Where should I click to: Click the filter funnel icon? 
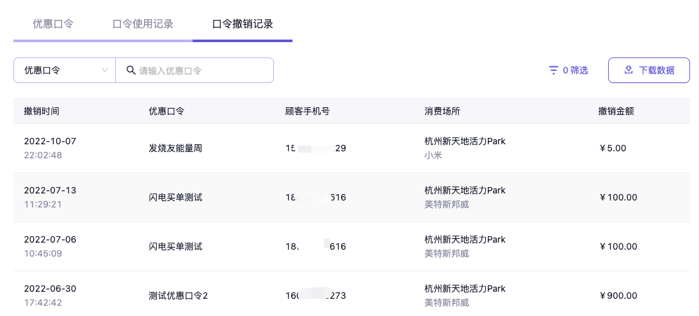click(554, 70)
